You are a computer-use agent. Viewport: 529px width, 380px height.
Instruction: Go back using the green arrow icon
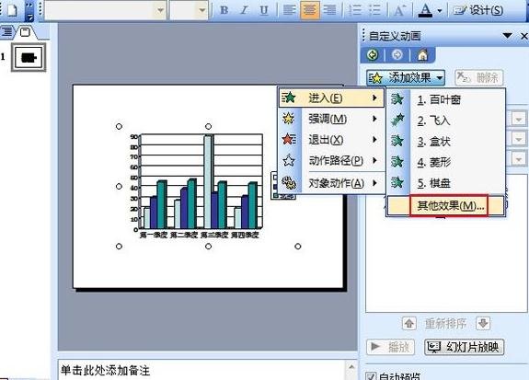[x=373, y=54]
